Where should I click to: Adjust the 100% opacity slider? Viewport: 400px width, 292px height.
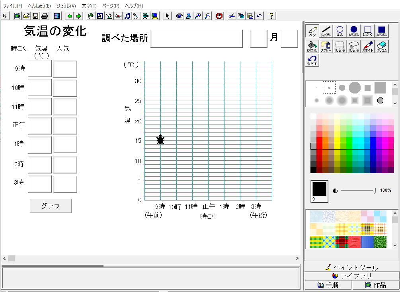click(375, 191)
